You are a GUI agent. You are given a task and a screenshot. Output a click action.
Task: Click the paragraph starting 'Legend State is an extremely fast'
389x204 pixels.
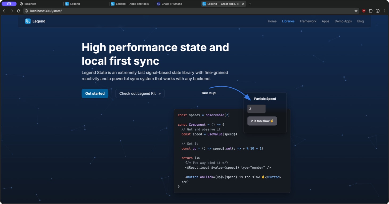point(155,76)
